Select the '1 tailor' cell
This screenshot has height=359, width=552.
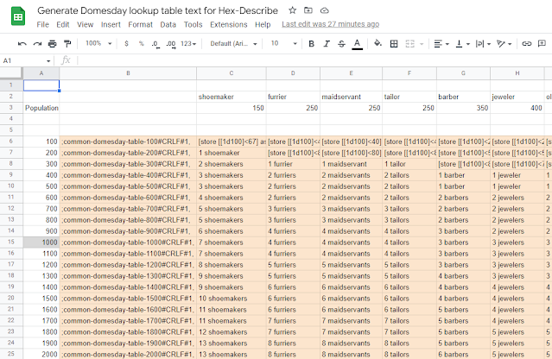(x=409, y=164)
